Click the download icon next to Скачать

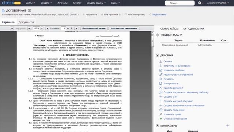click(x=161, y=61)
